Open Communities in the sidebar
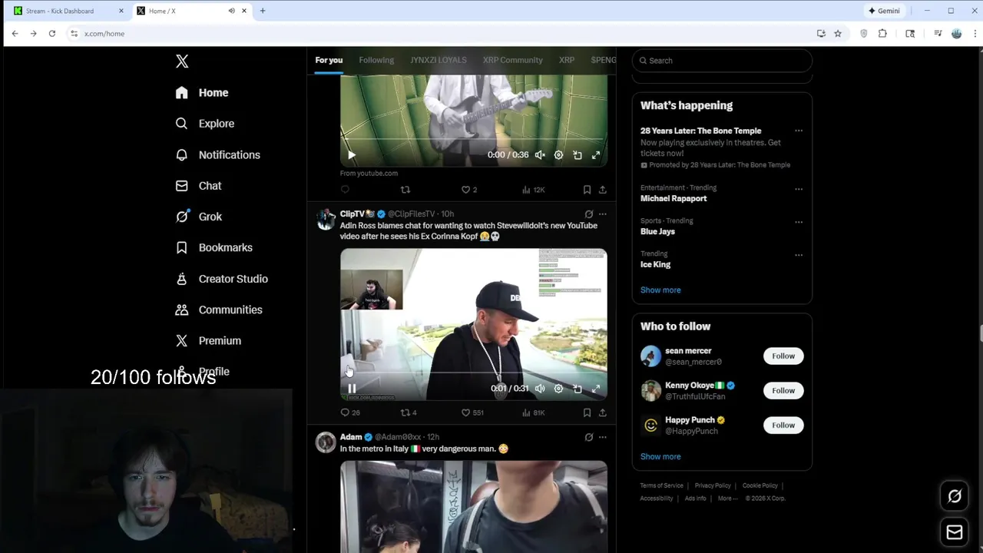This screenshot has width=983, height=553. coord(219,310)
